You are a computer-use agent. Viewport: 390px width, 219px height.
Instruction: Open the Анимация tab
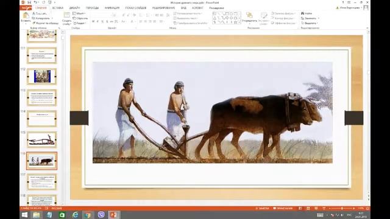[112, 8]
